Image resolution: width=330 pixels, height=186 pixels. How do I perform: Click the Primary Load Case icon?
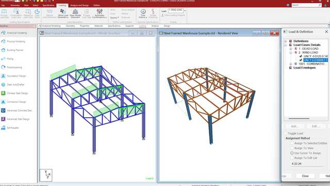(x=4, y=11)
